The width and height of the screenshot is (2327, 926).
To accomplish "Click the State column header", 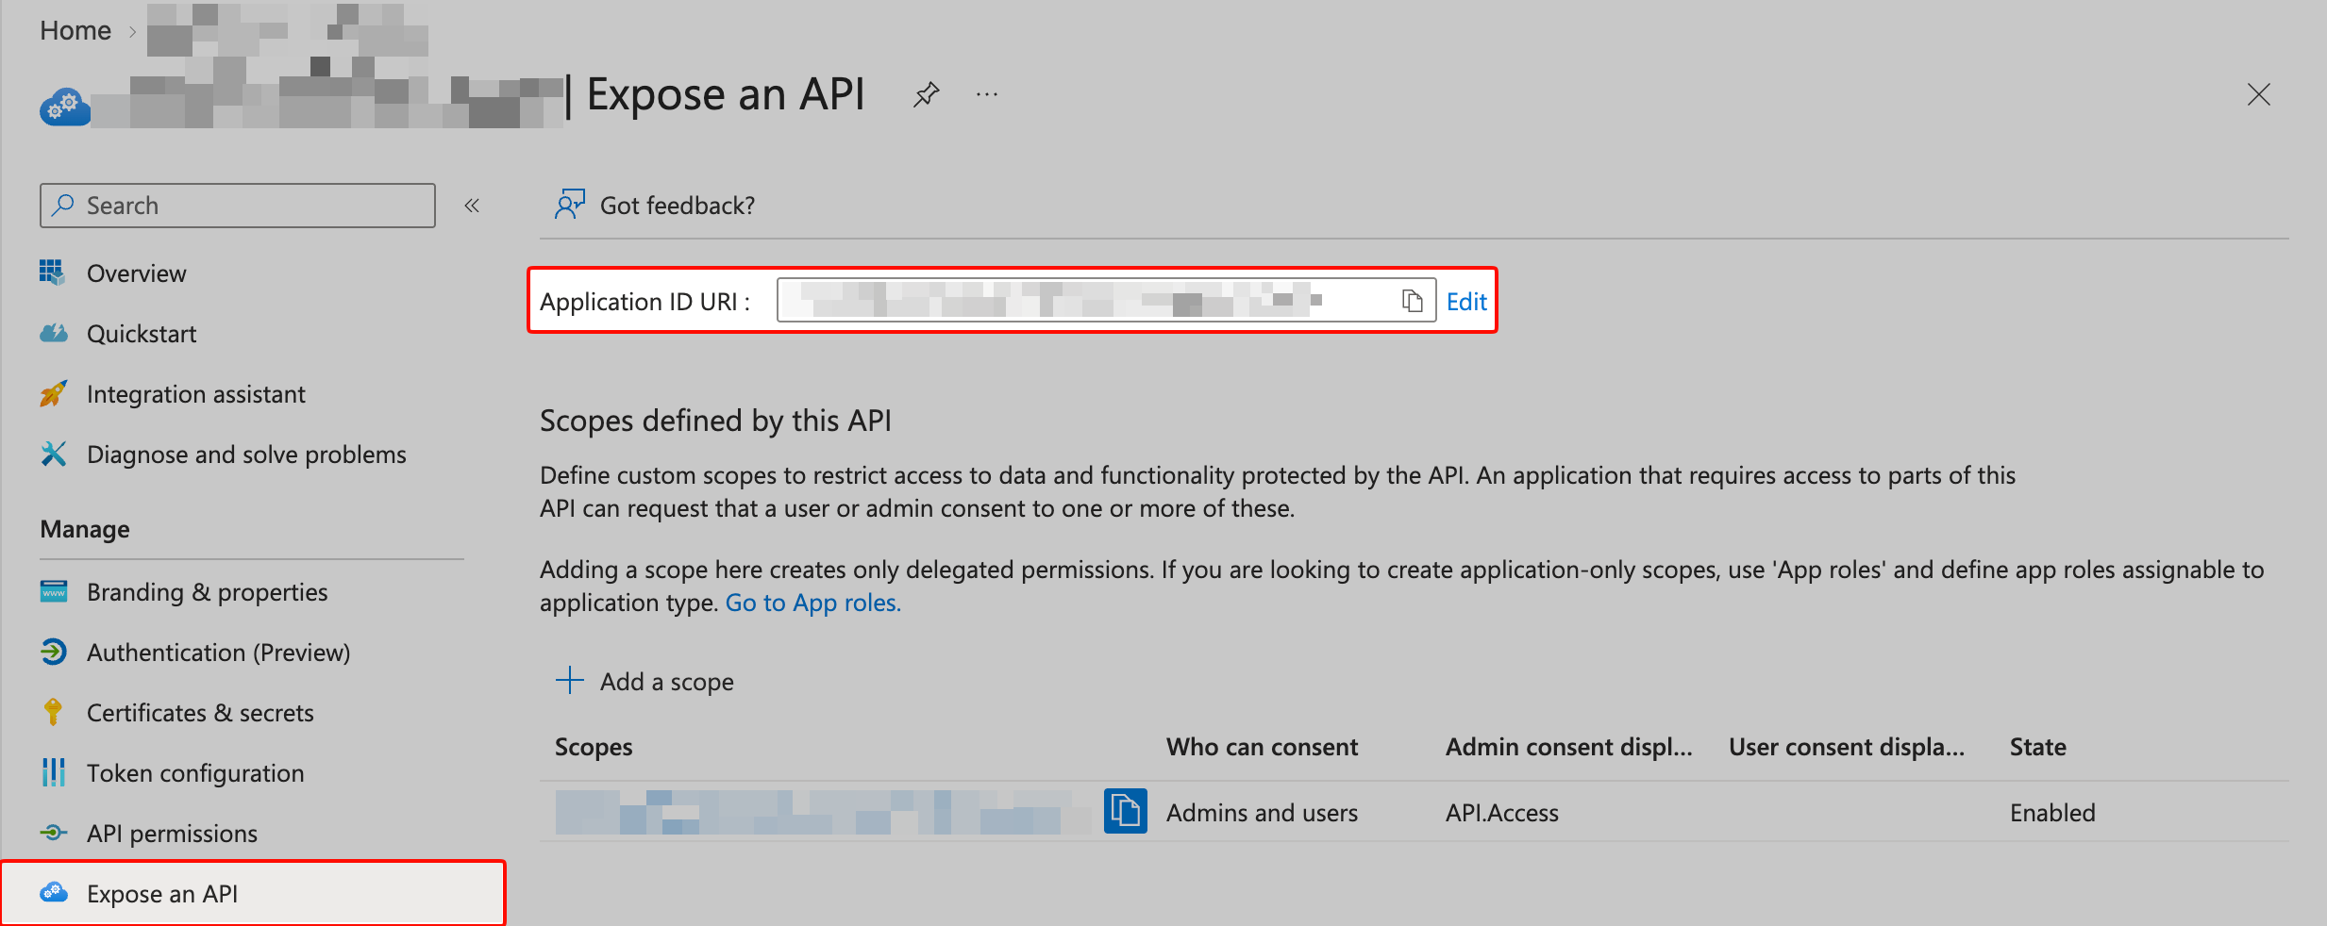I will pos(2038,747).
